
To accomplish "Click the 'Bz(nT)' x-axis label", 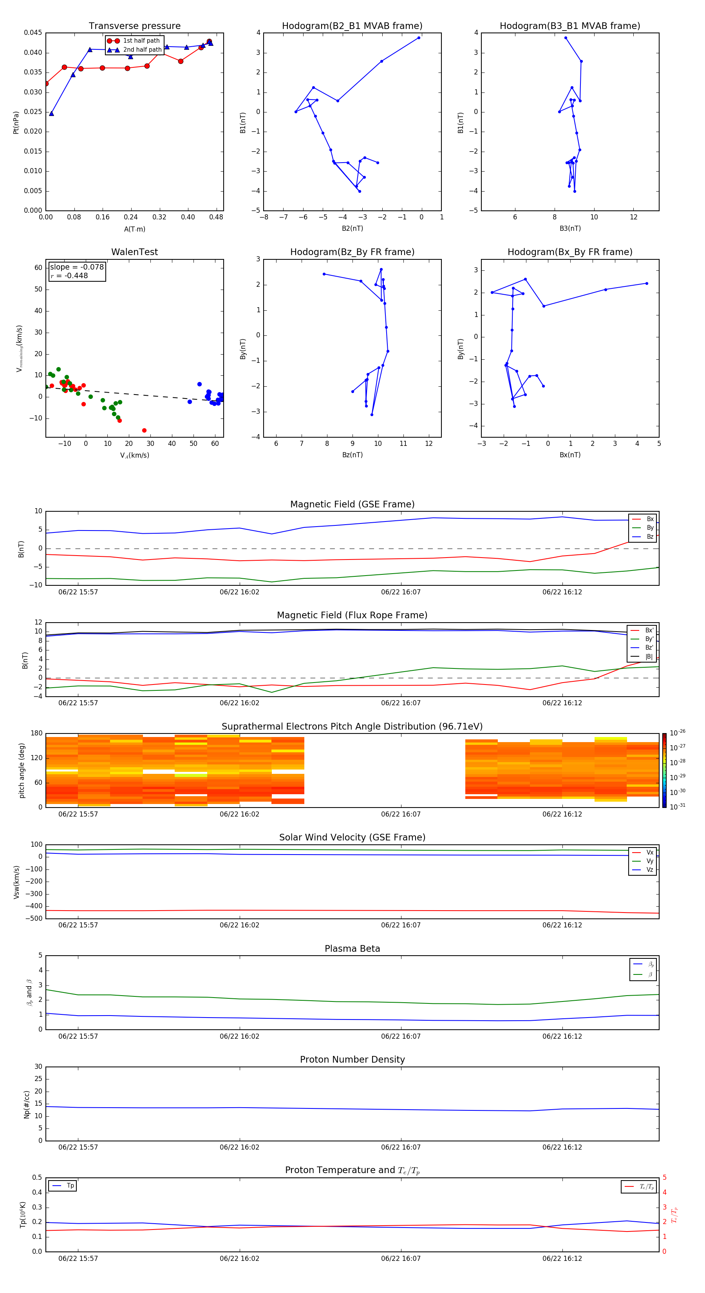I will pyautogui.click(x=352, y=455).
